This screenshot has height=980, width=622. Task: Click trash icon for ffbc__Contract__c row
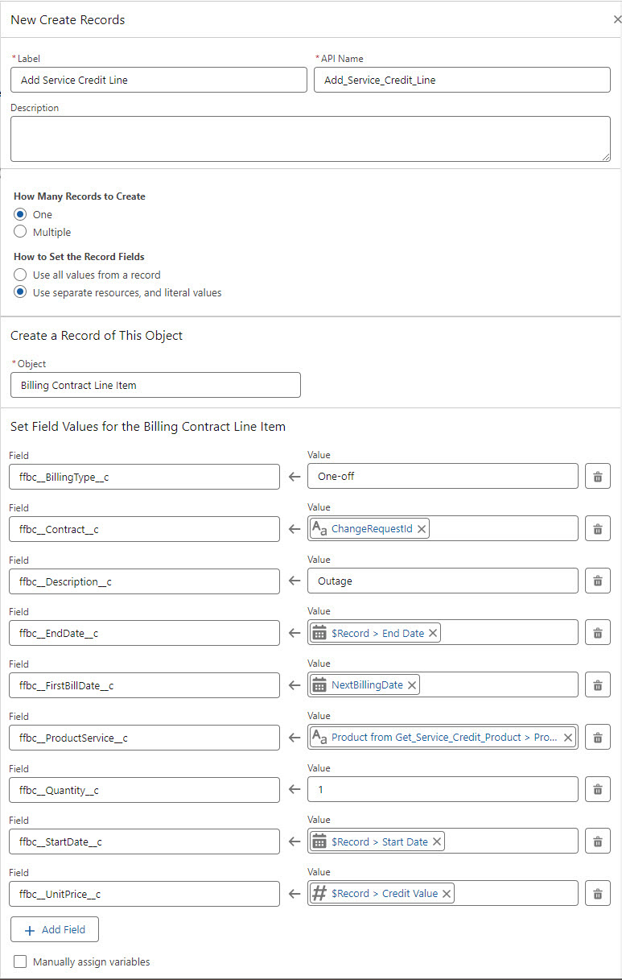click(x=597, y=529)
